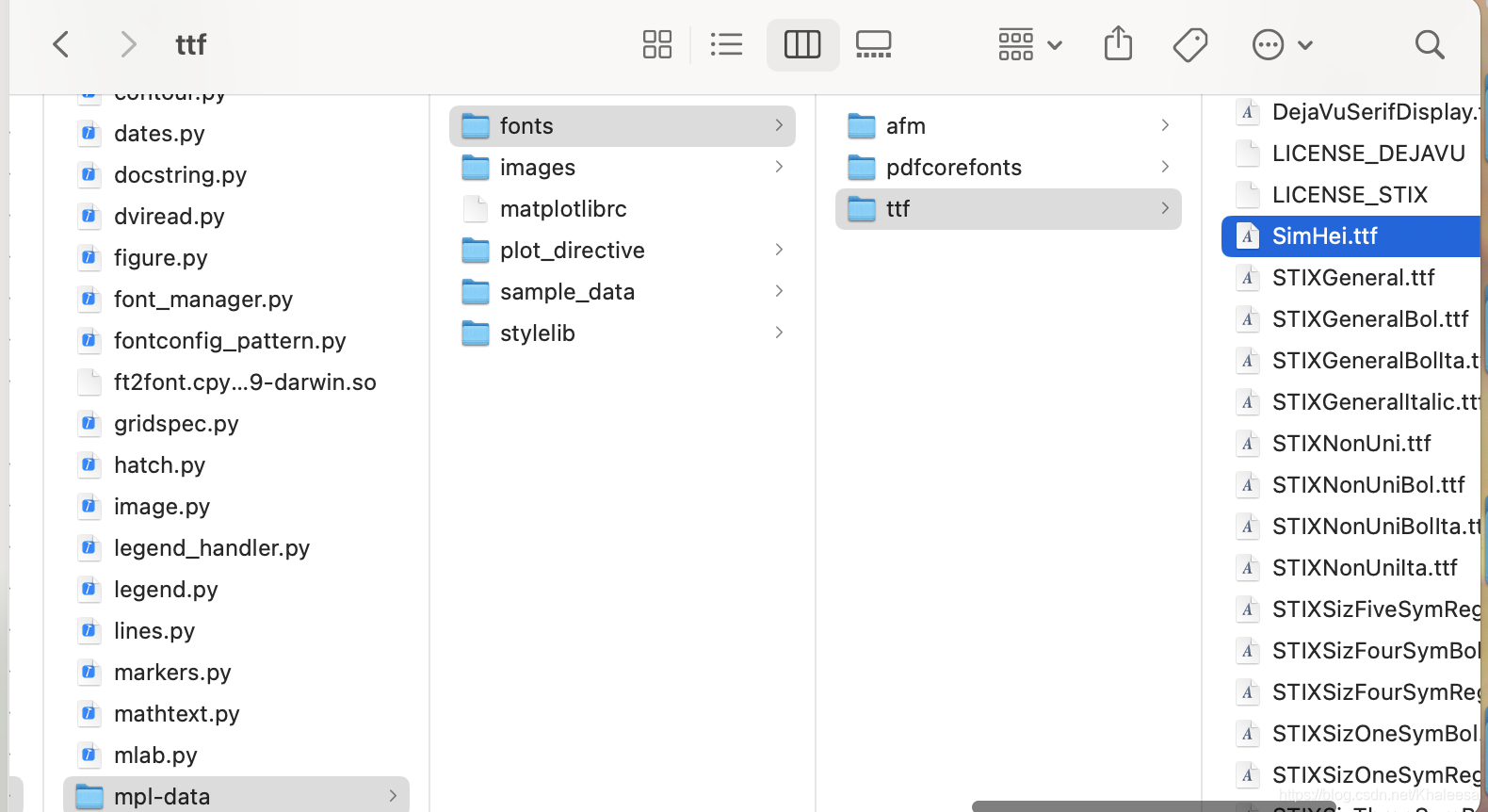
Task: Select the fonts folder
Action: (623, 125)
